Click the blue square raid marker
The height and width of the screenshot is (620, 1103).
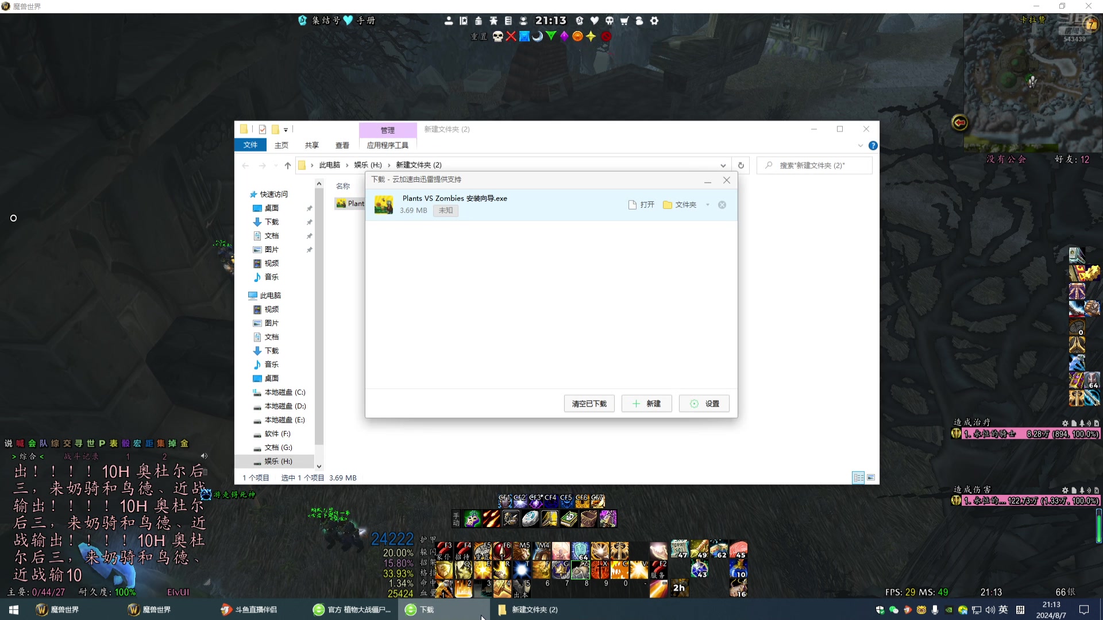pyautogui.click(x=524, y=36)
